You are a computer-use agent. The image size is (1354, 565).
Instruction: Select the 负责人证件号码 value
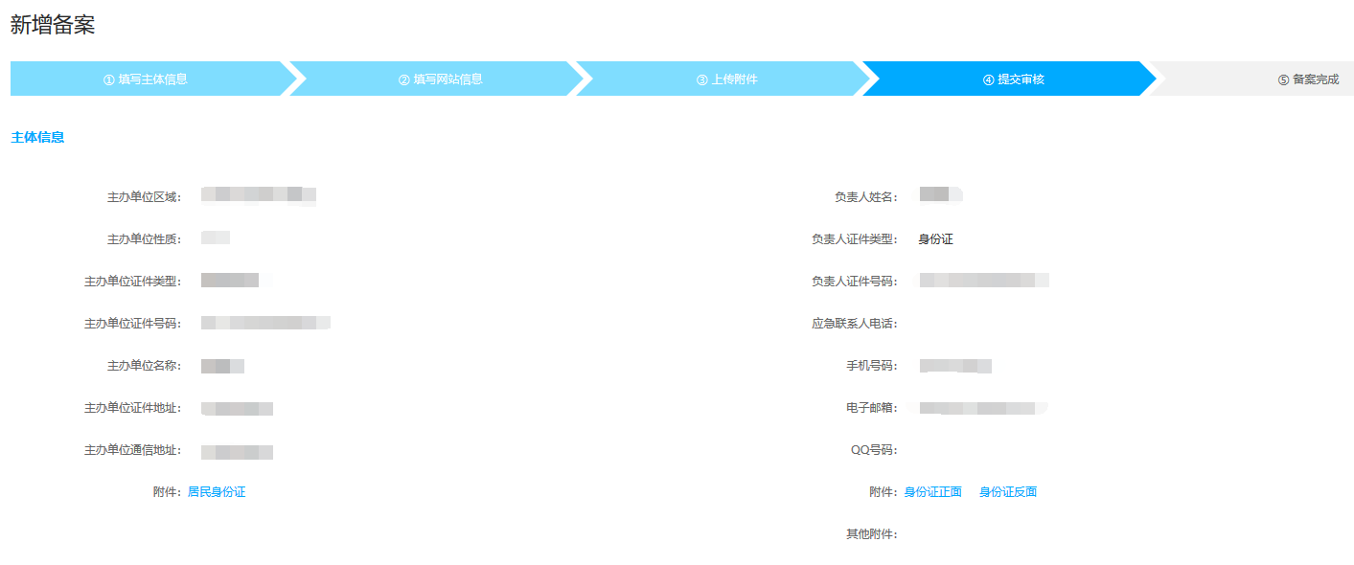point(983,281)
